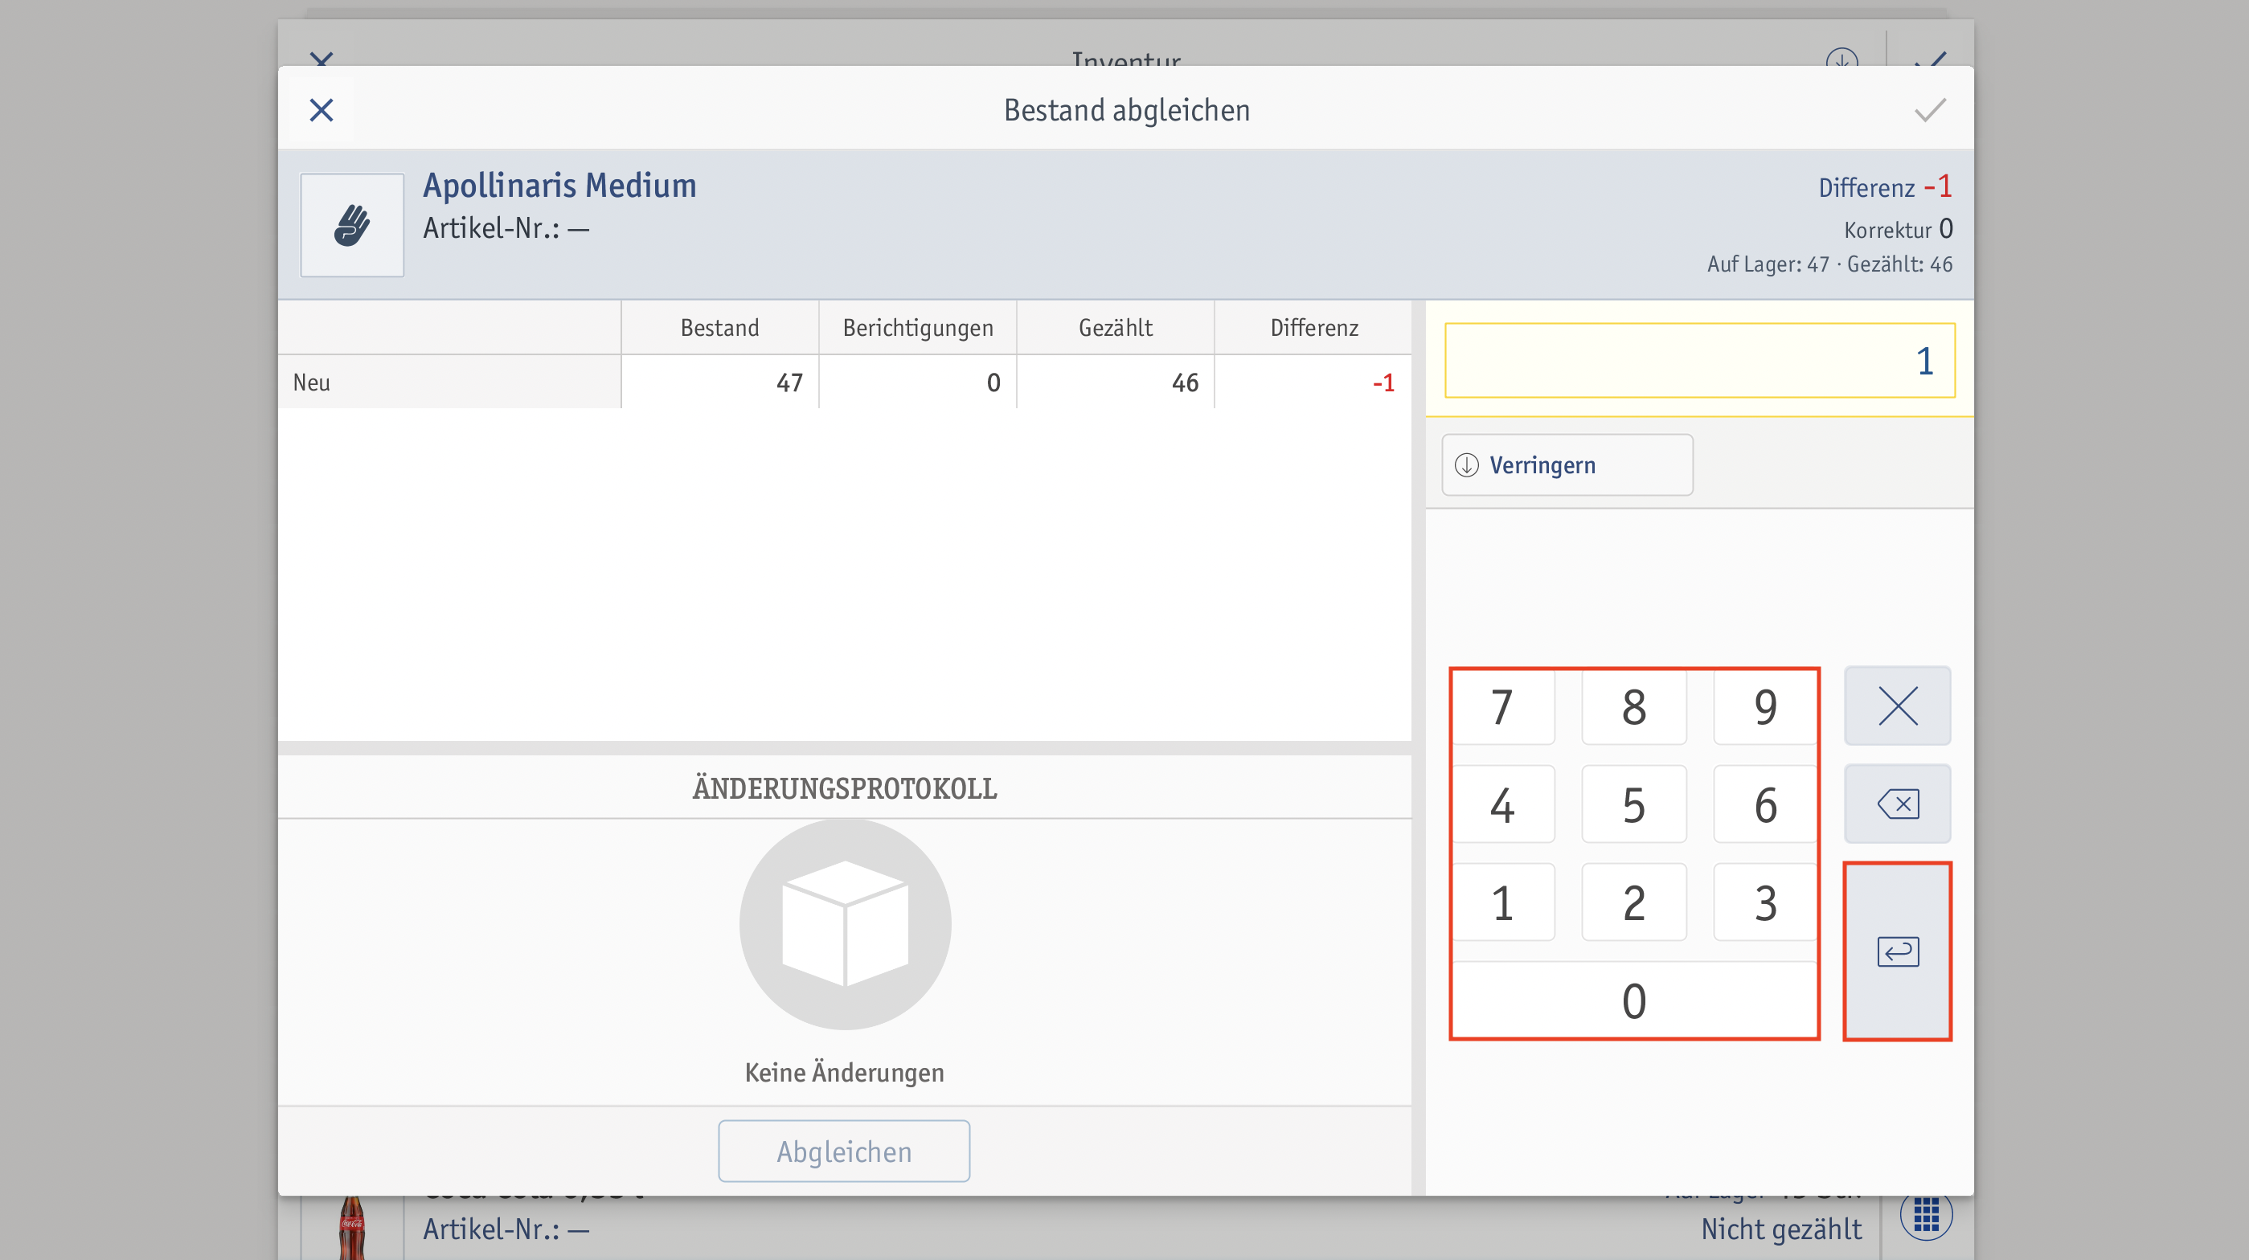
Task: Tap keypad digit 1
Action: click(1501, 903)
